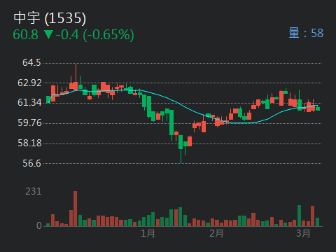Click the 0 volume axis label
Screen dimensions: 336x252
[39, 225]
